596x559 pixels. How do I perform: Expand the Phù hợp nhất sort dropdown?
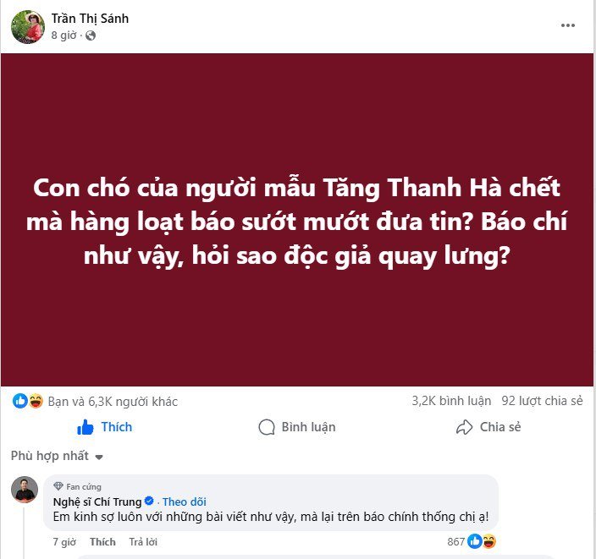point(57,456)
